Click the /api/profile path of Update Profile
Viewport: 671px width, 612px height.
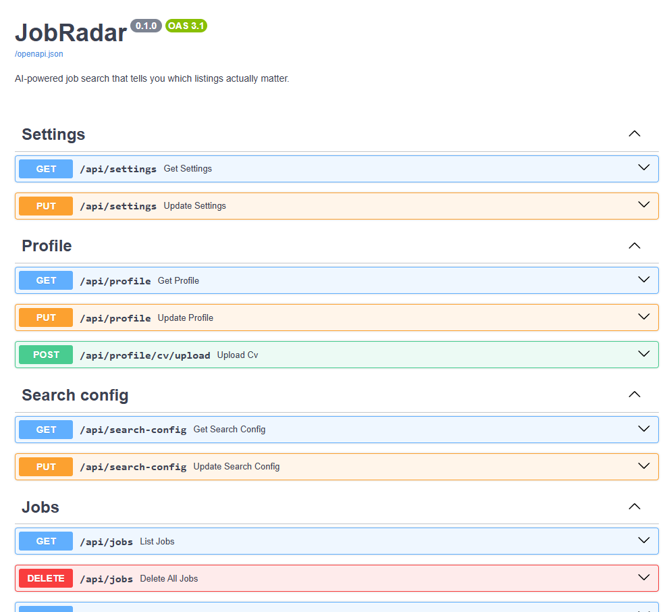tap(115, 318)
